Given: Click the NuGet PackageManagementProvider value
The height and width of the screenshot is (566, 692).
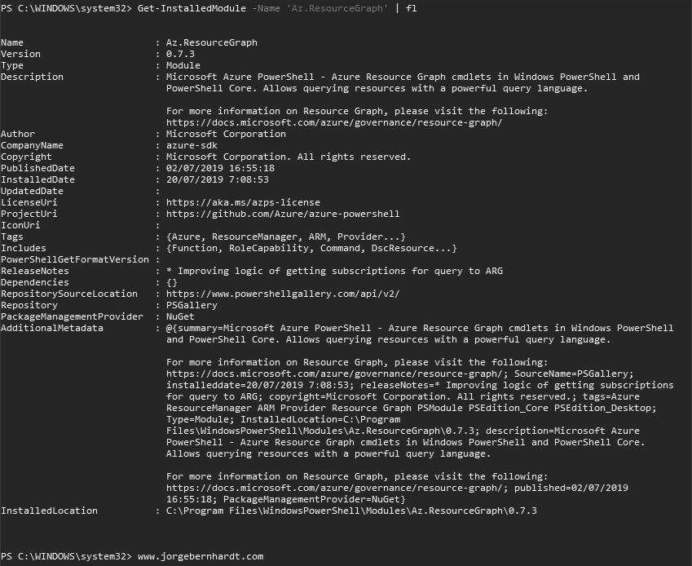Looking at the screenshot, I should pyautogui.click(x=180, y=316).
